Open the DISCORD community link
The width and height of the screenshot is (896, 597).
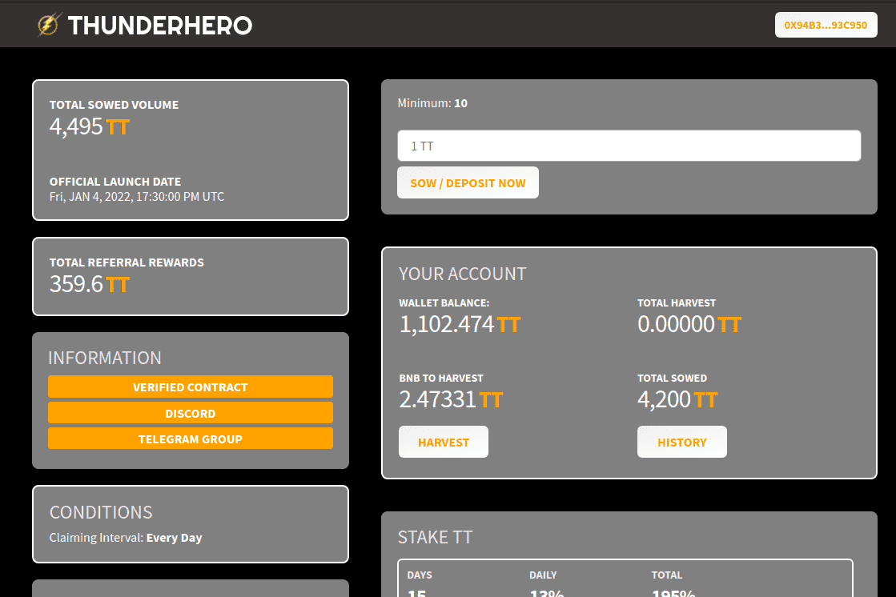[x=190, y=413]
